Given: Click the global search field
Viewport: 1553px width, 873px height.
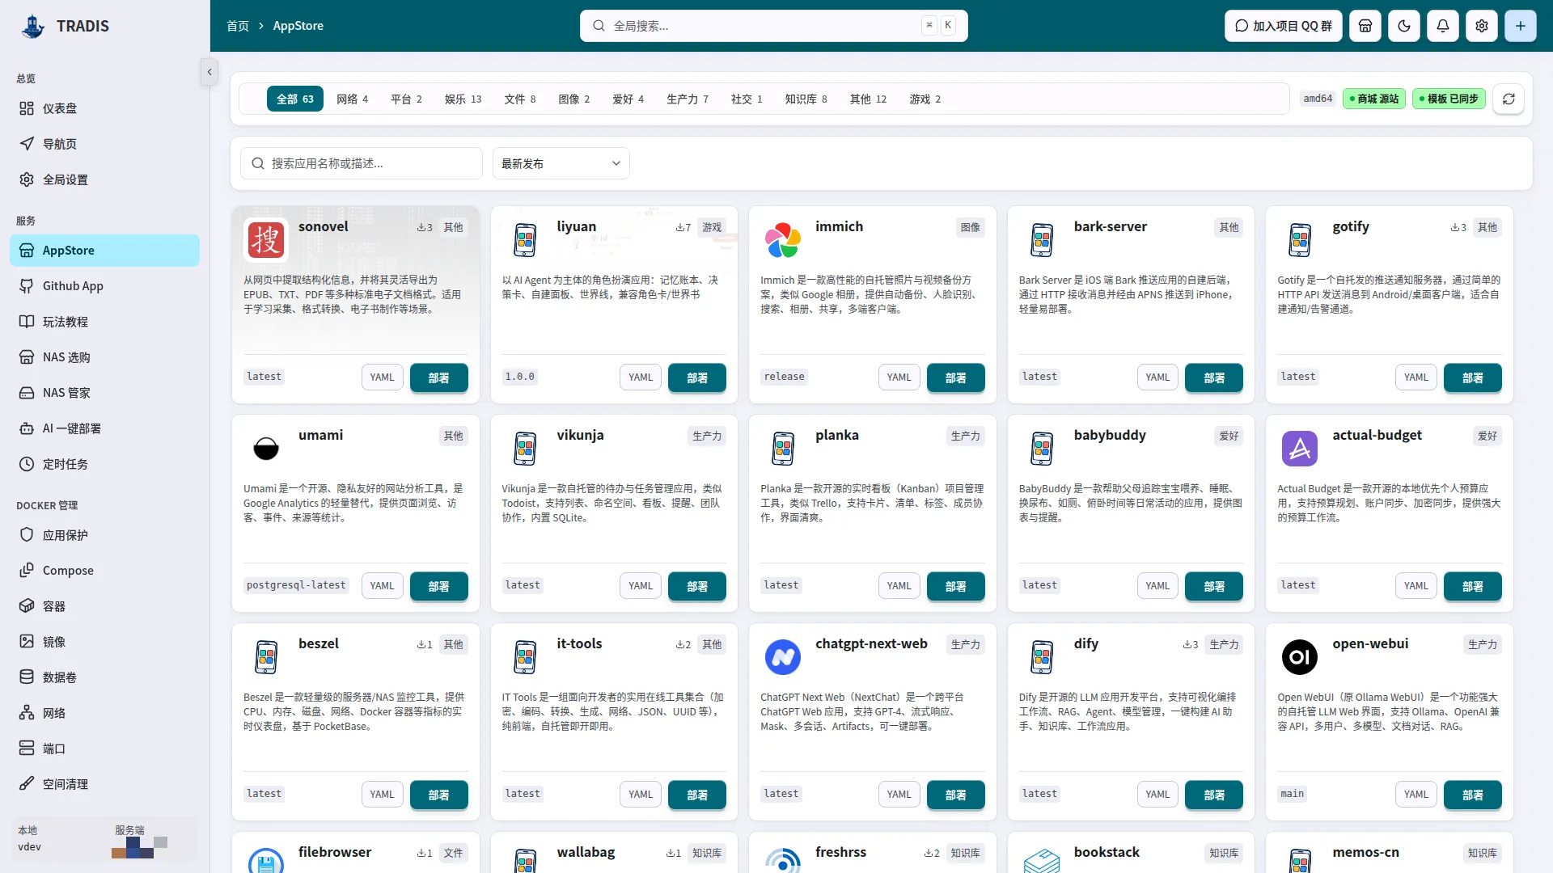Looking at the screenshot, I should click(773, 26).
